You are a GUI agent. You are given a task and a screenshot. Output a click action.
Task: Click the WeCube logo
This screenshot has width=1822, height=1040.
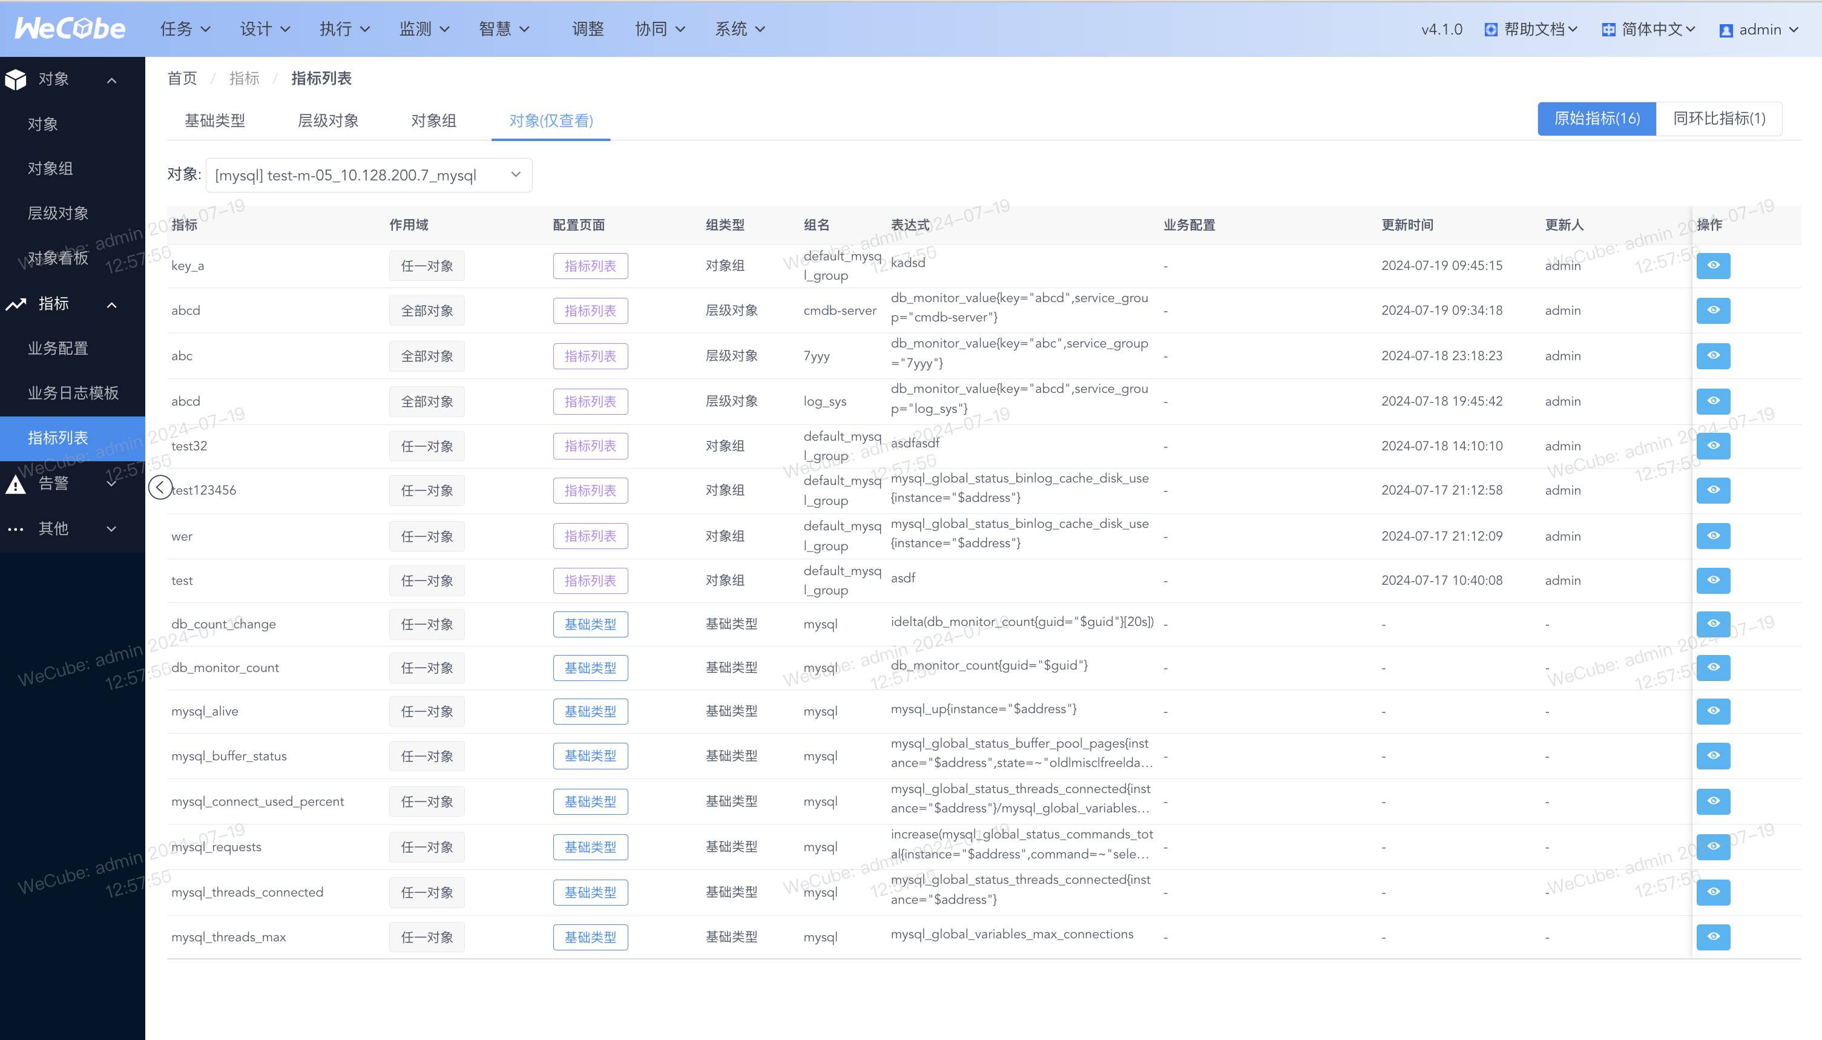tap(70, 28)
